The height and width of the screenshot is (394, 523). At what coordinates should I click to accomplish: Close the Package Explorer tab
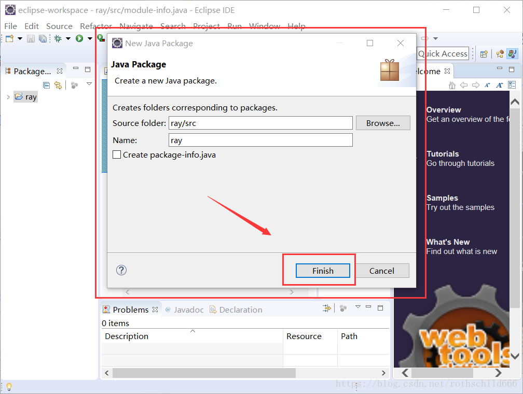pyautogui.click(x=60, y=71)
